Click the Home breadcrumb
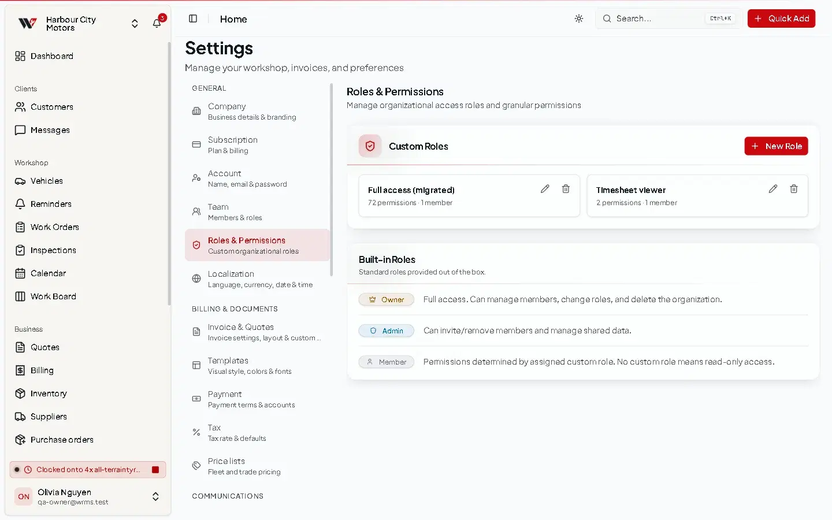The image size is (832, 520). (233, 19)
